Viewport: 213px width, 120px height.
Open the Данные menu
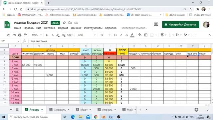tap(76, 28)
